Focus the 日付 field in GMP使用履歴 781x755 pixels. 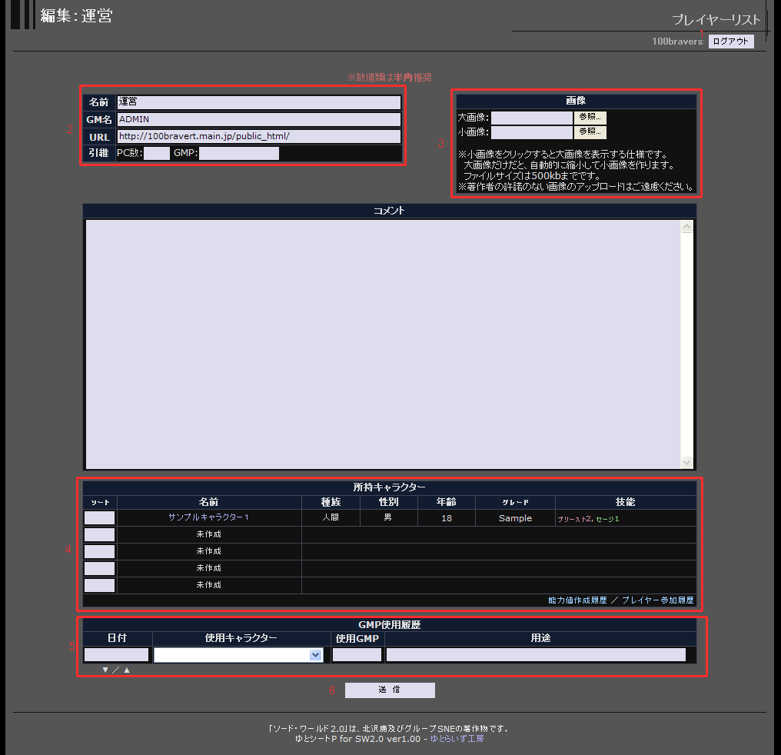point(116,655)
